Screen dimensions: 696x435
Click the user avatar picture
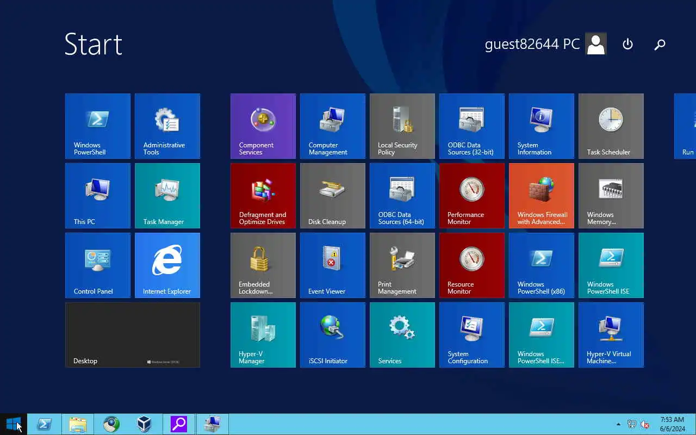coord(596,44)
